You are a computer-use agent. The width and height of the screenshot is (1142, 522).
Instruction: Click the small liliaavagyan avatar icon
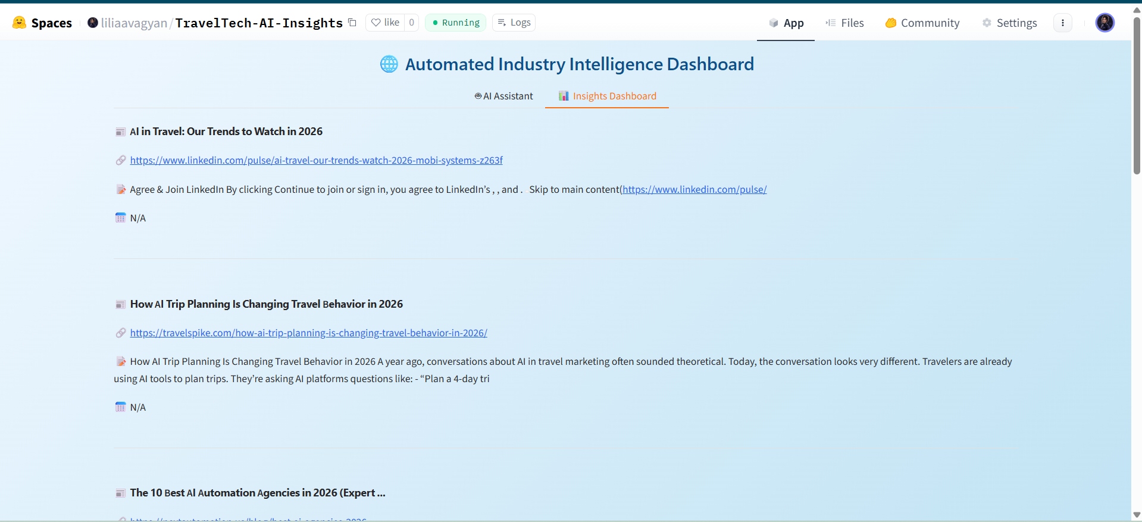click(93, 23)
